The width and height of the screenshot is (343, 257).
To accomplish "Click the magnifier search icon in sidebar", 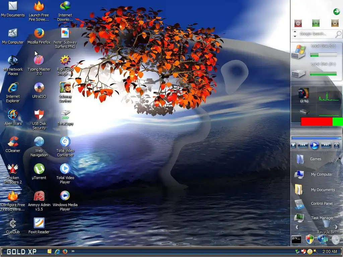I will (338, 34).
